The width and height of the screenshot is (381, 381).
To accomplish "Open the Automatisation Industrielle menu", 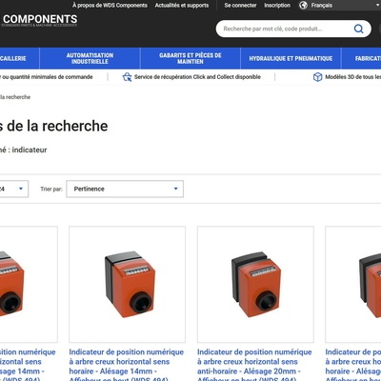I will pos(90,58).
